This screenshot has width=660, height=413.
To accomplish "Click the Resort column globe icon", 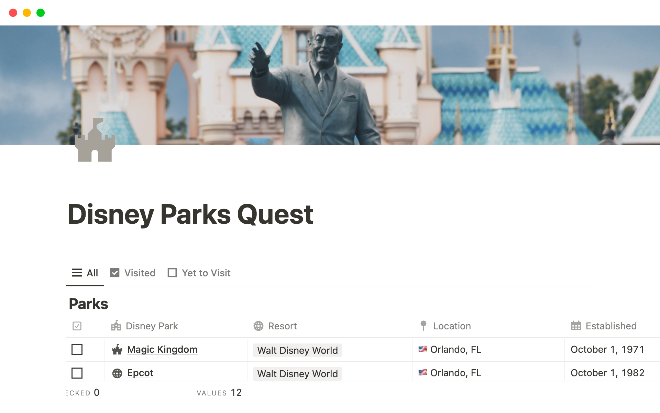I will tap(258, 326).
